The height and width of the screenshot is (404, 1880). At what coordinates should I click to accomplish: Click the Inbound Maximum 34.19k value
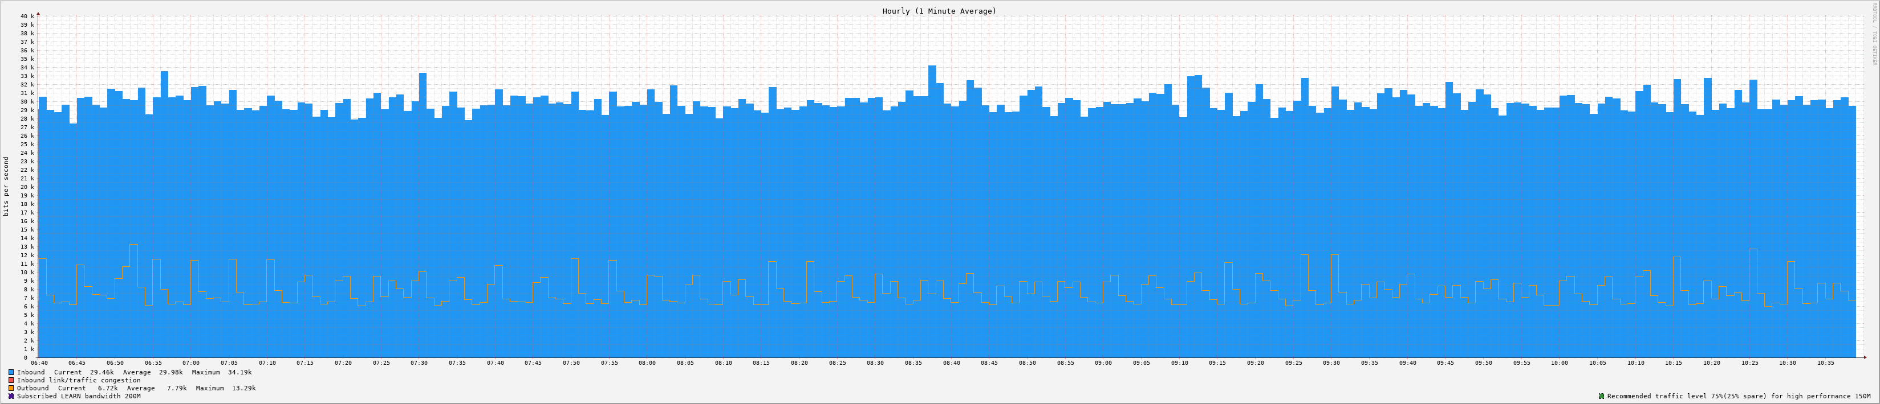239,372
